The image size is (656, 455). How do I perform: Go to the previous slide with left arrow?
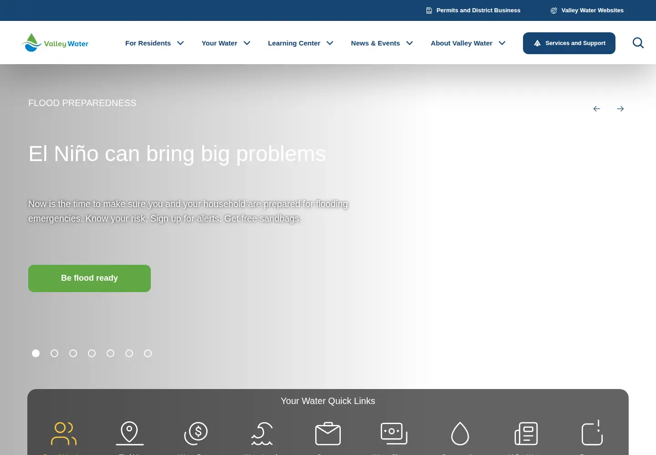coord(597,109)
